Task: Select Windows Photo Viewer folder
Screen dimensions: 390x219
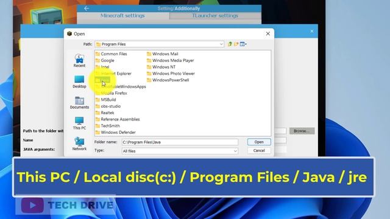Action: pos(171,74)
